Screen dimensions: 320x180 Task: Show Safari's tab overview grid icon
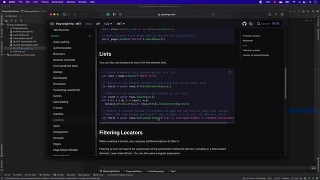282,14
